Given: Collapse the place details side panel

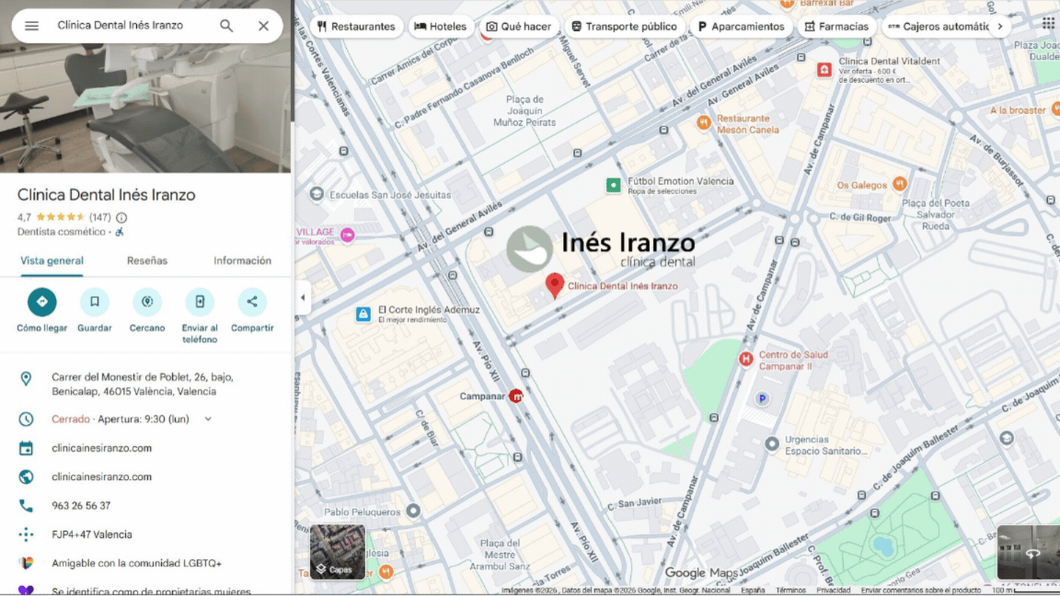Looking at the screenshot, I should pos(303,297).
